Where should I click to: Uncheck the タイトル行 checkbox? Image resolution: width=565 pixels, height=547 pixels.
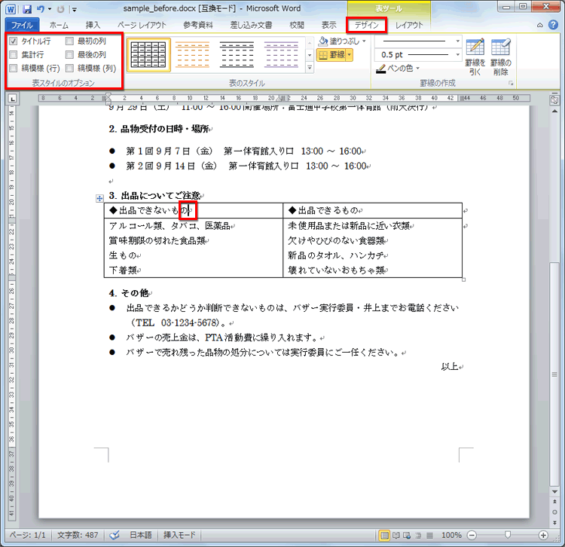click(14, 41)
